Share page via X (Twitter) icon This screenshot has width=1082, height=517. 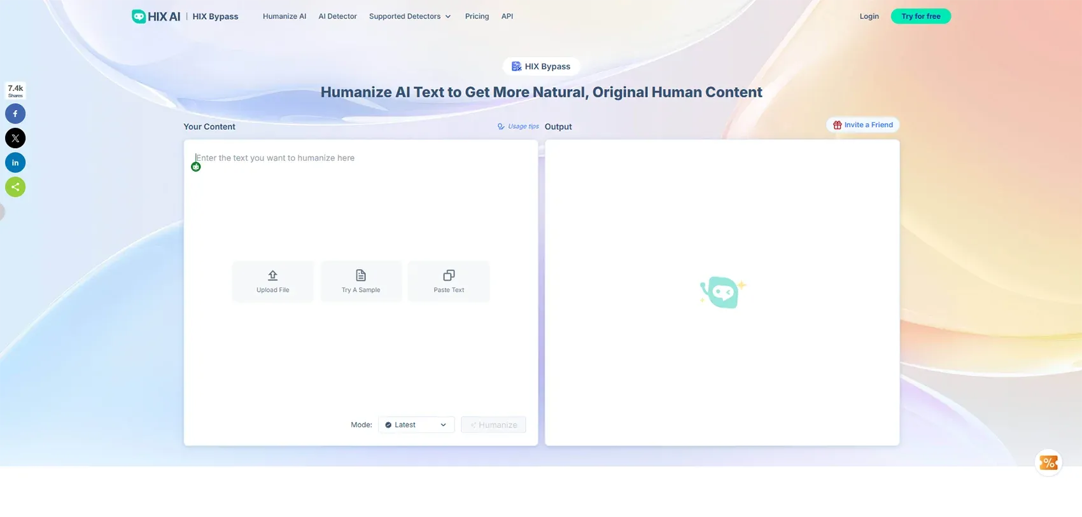(x=15, y=138)
